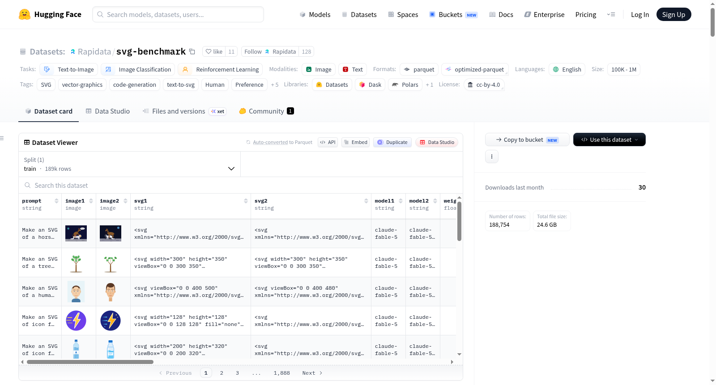Select the Image Classification task tag
The height and width of the screenshot is (385, 716).
click(138, 69)
